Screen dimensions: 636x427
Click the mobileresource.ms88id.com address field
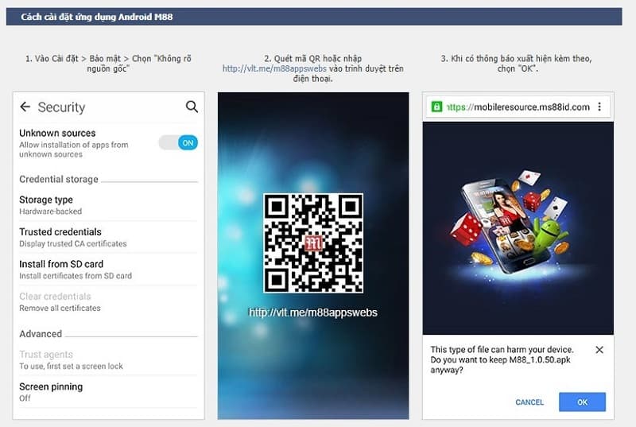(x=518, y=107)
